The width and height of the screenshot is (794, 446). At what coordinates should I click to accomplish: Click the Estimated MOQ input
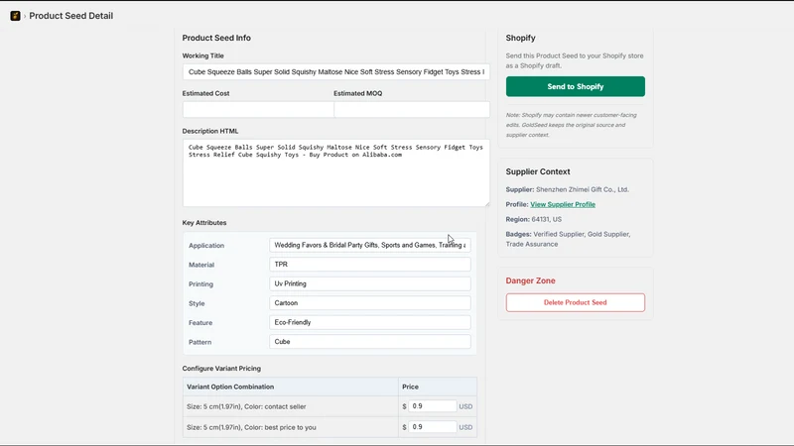412,109
